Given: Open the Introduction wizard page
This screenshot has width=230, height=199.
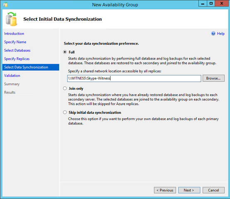Looking at the screenshot, I should (14, 34).
